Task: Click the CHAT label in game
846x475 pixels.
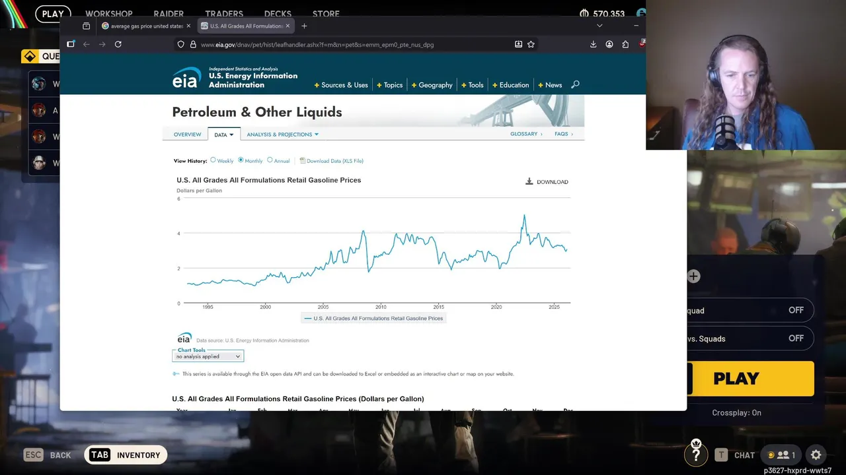Action: click(x=744, y=455)
